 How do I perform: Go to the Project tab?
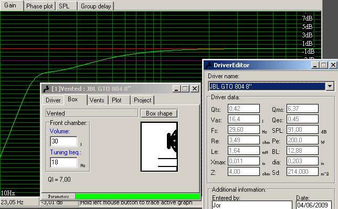(142, 100)
